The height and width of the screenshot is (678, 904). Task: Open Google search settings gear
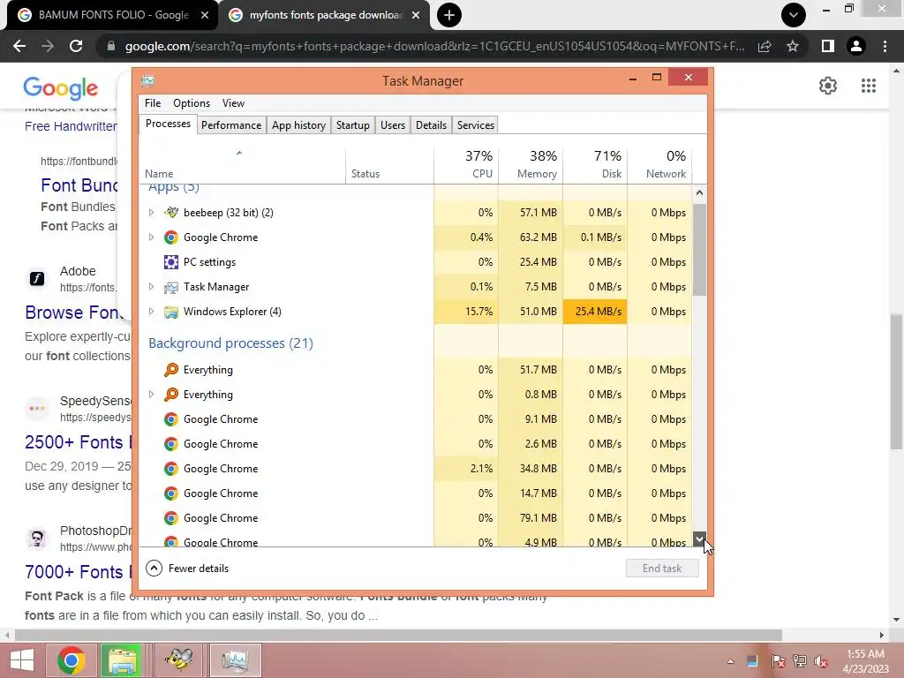[x=828, y=86]
